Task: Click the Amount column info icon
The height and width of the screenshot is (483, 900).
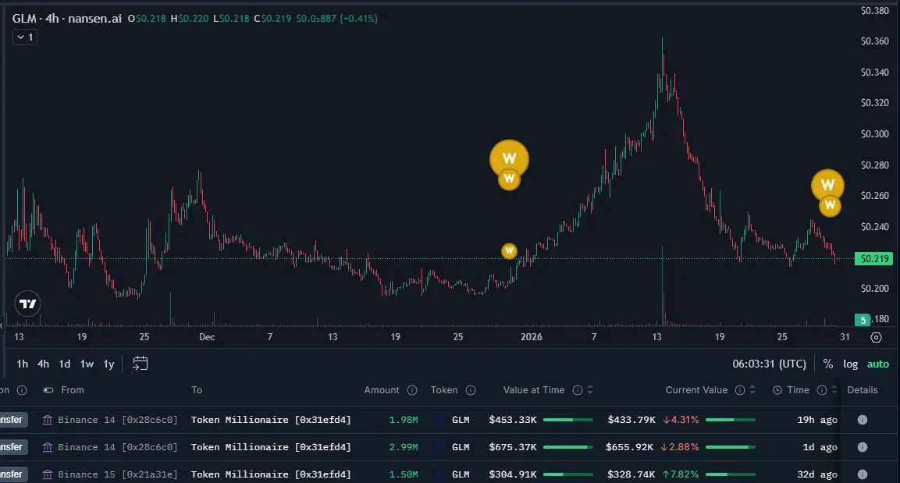Action: (412, 390)
